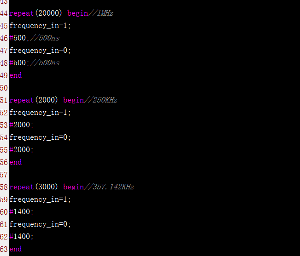Viewport: 300px width, 256px height.
Task: Place cursor on the 20000 repeat count
Action: click(49, 13)
